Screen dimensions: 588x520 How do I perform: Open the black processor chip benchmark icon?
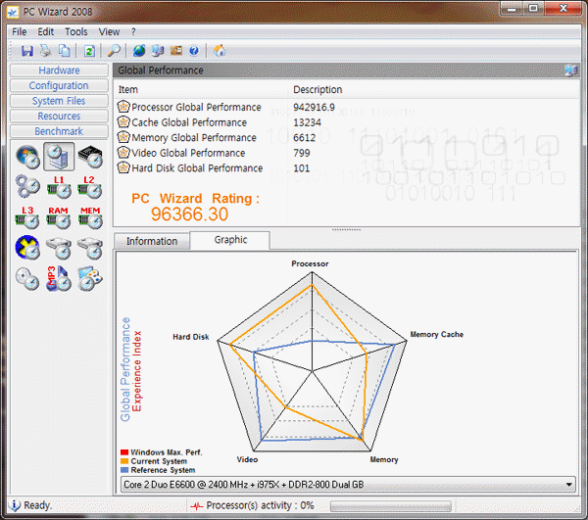(x=90, y=157)
